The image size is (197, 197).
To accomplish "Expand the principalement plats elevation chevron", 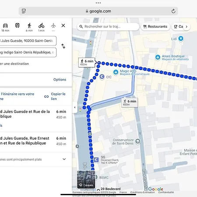I will coord(64,159).
